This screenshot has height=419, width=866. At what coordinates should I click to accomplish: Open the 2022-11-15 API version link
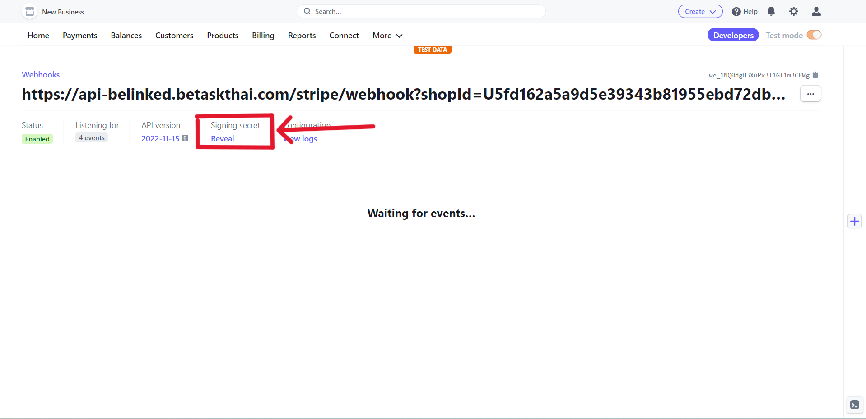click(x=160, y=139)
